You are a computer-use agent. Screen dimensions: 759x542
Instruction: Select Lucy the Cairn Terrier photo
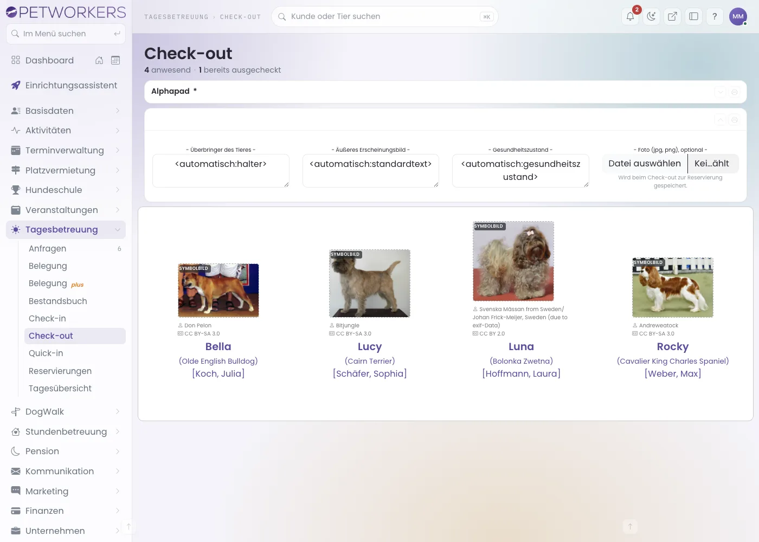370,283
